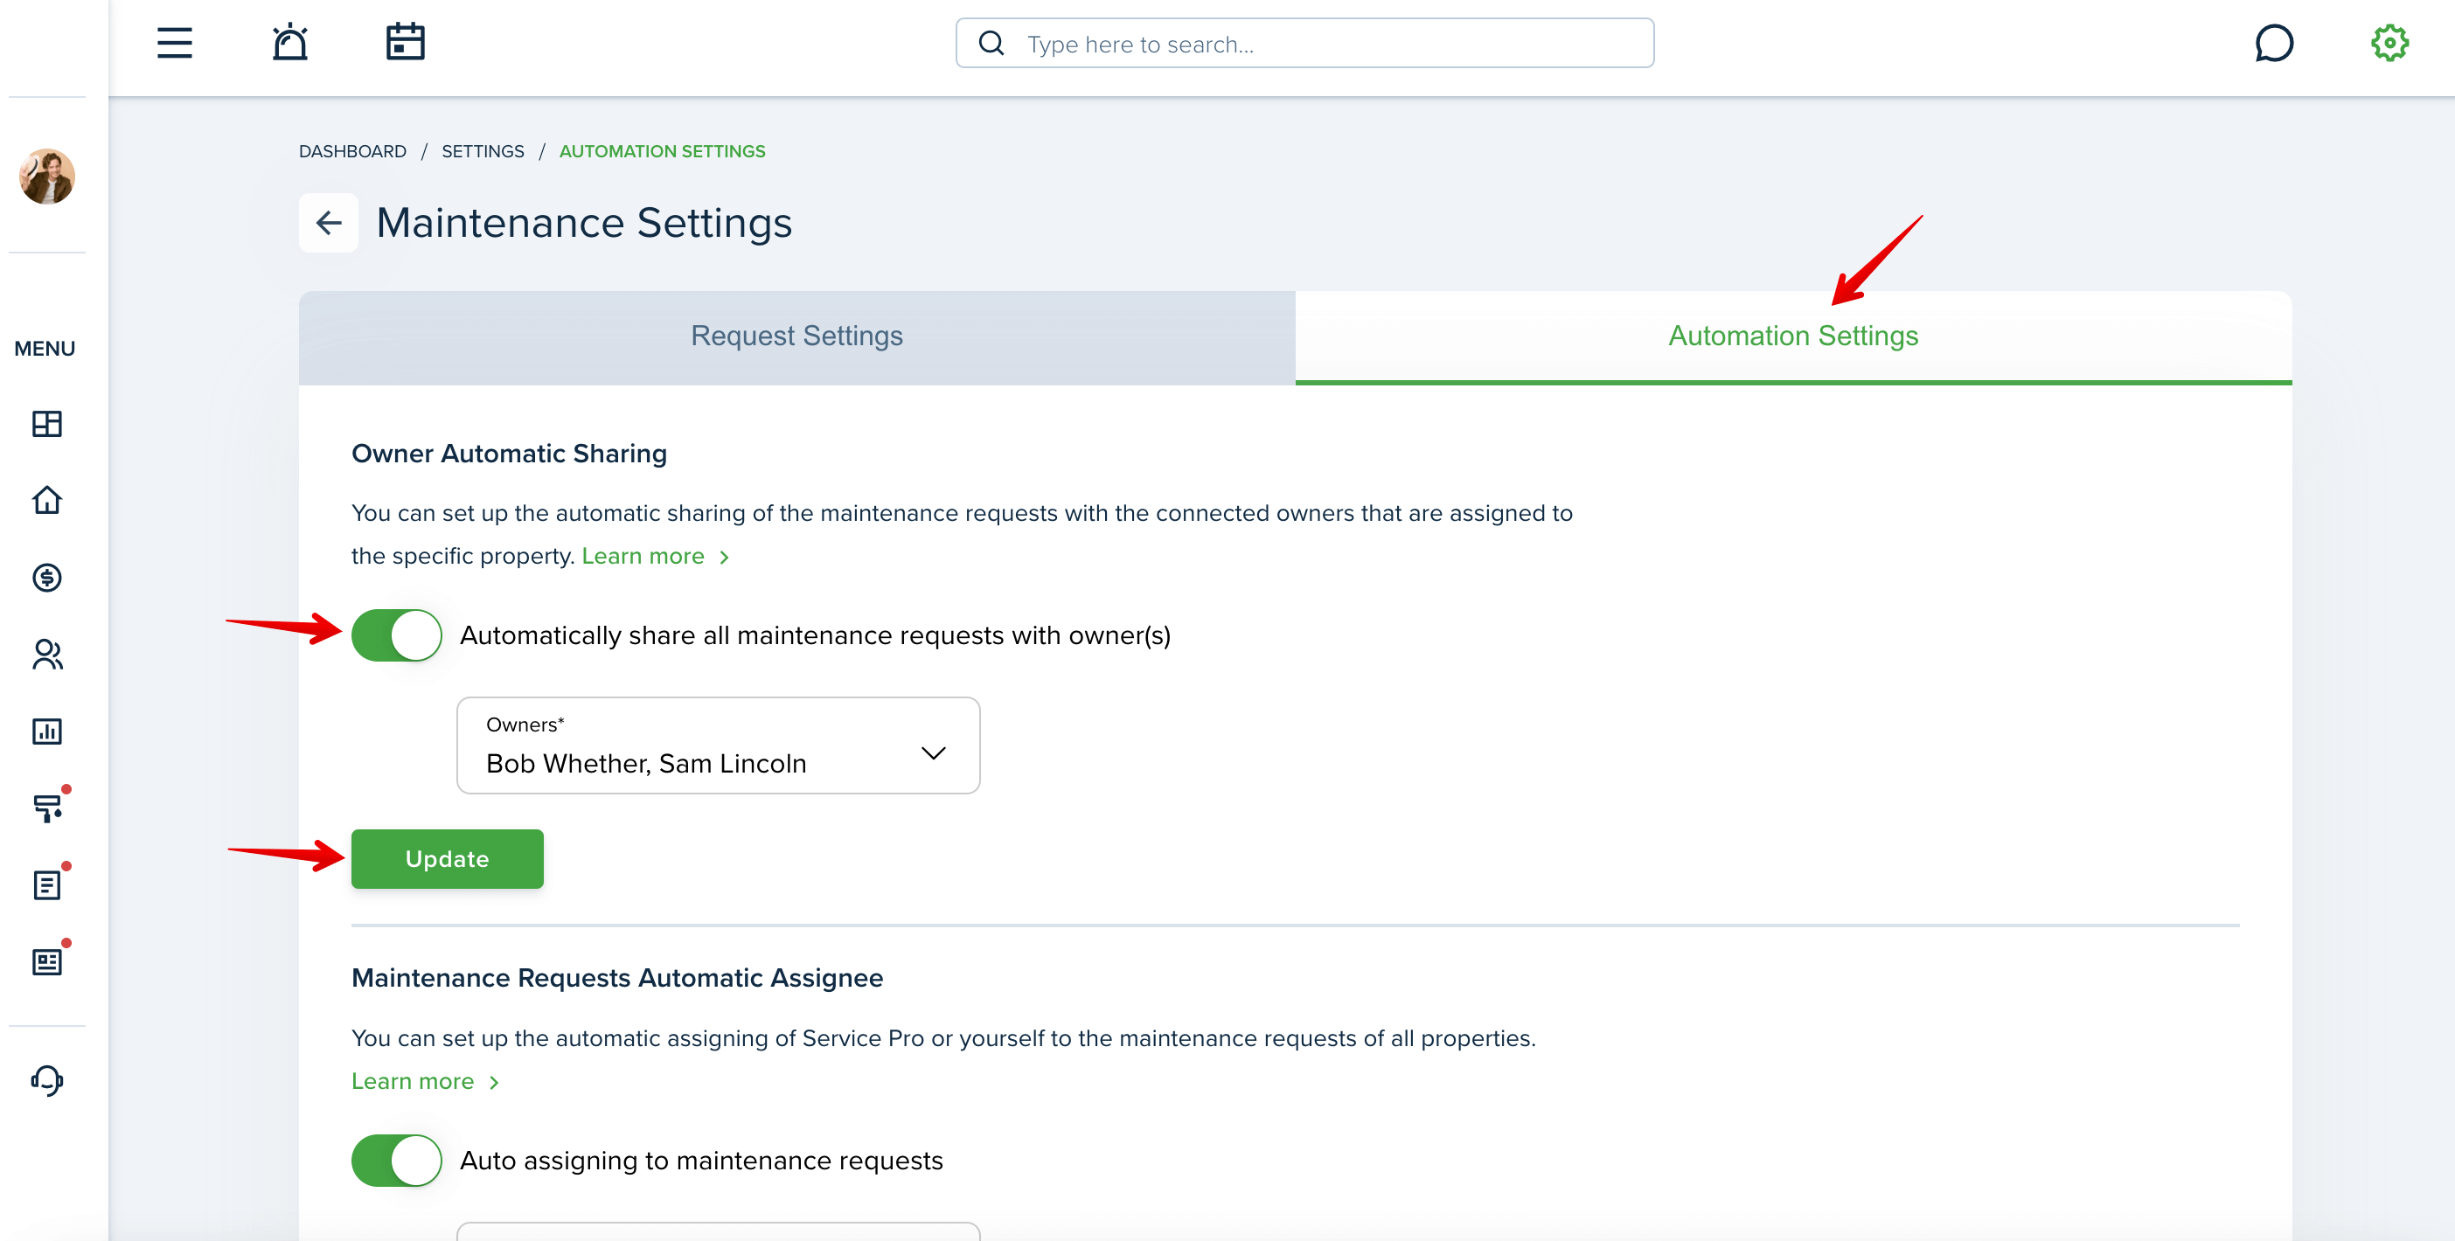The width and height of the screenshot is (2455, 1241).
Task: Open the accounting dollar icon in sidebar
Action: (46, 577)
